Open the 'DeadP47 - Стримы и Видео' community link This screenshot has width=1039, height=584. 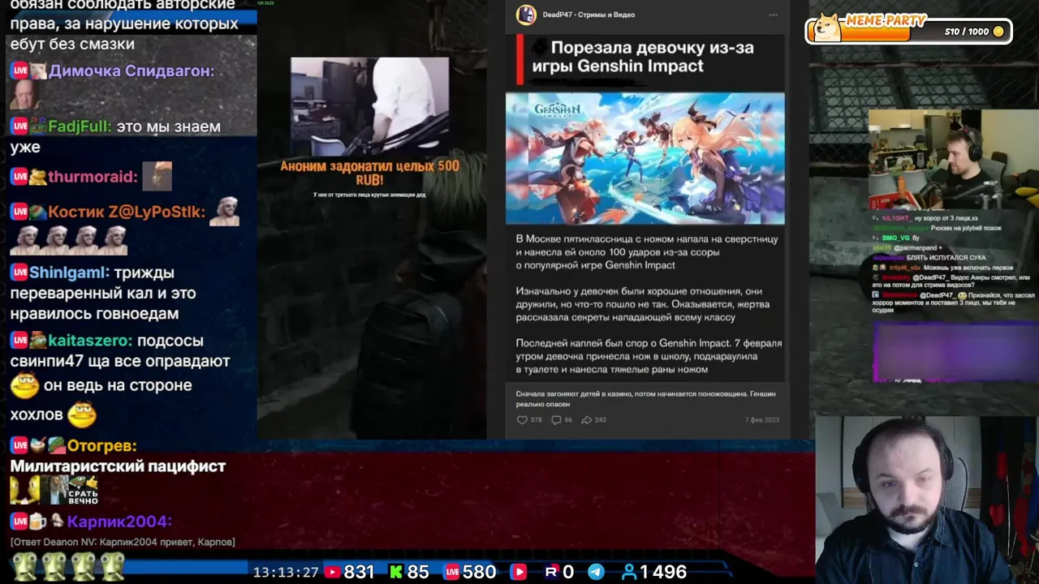click(x=588, y=15)
